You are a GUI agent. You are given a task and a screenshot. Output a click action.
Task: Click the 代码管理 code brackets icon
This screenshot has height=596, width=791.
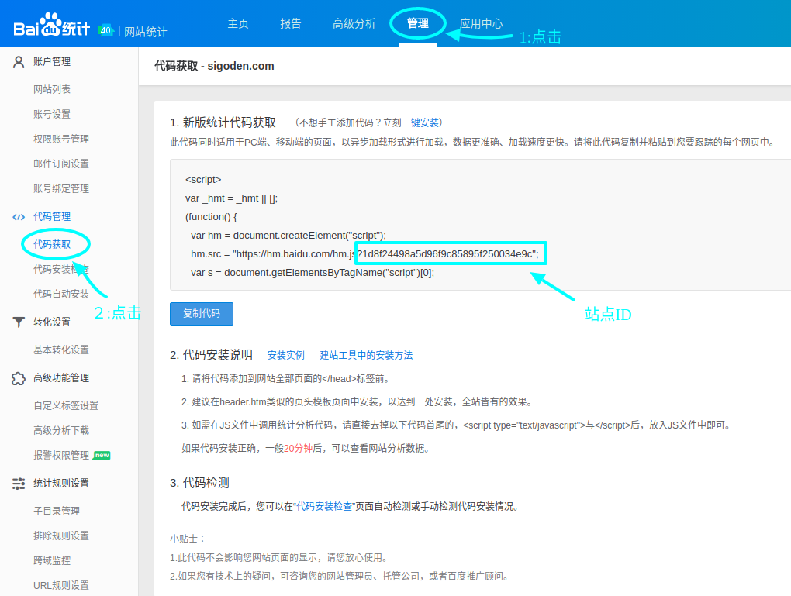coord(19,217)
